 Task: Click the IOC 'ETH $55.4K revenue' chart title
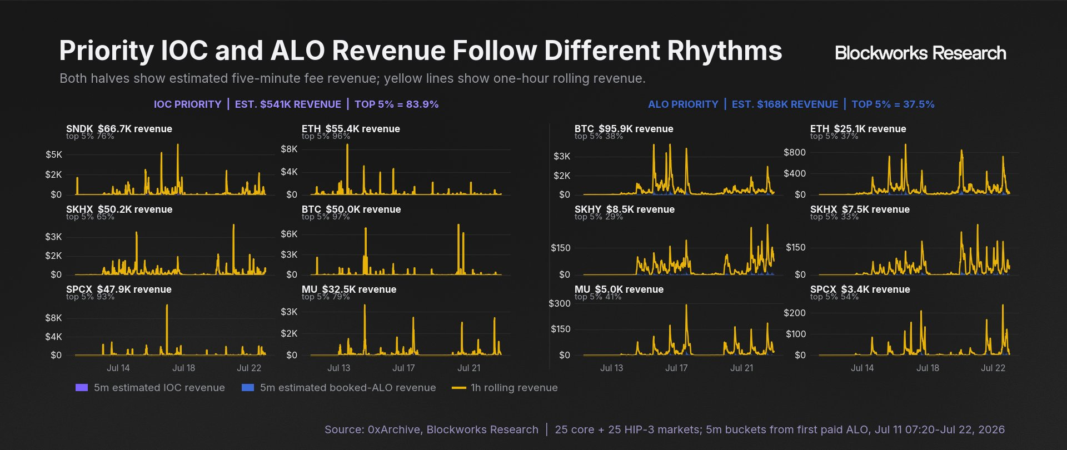tap(351, 128)
